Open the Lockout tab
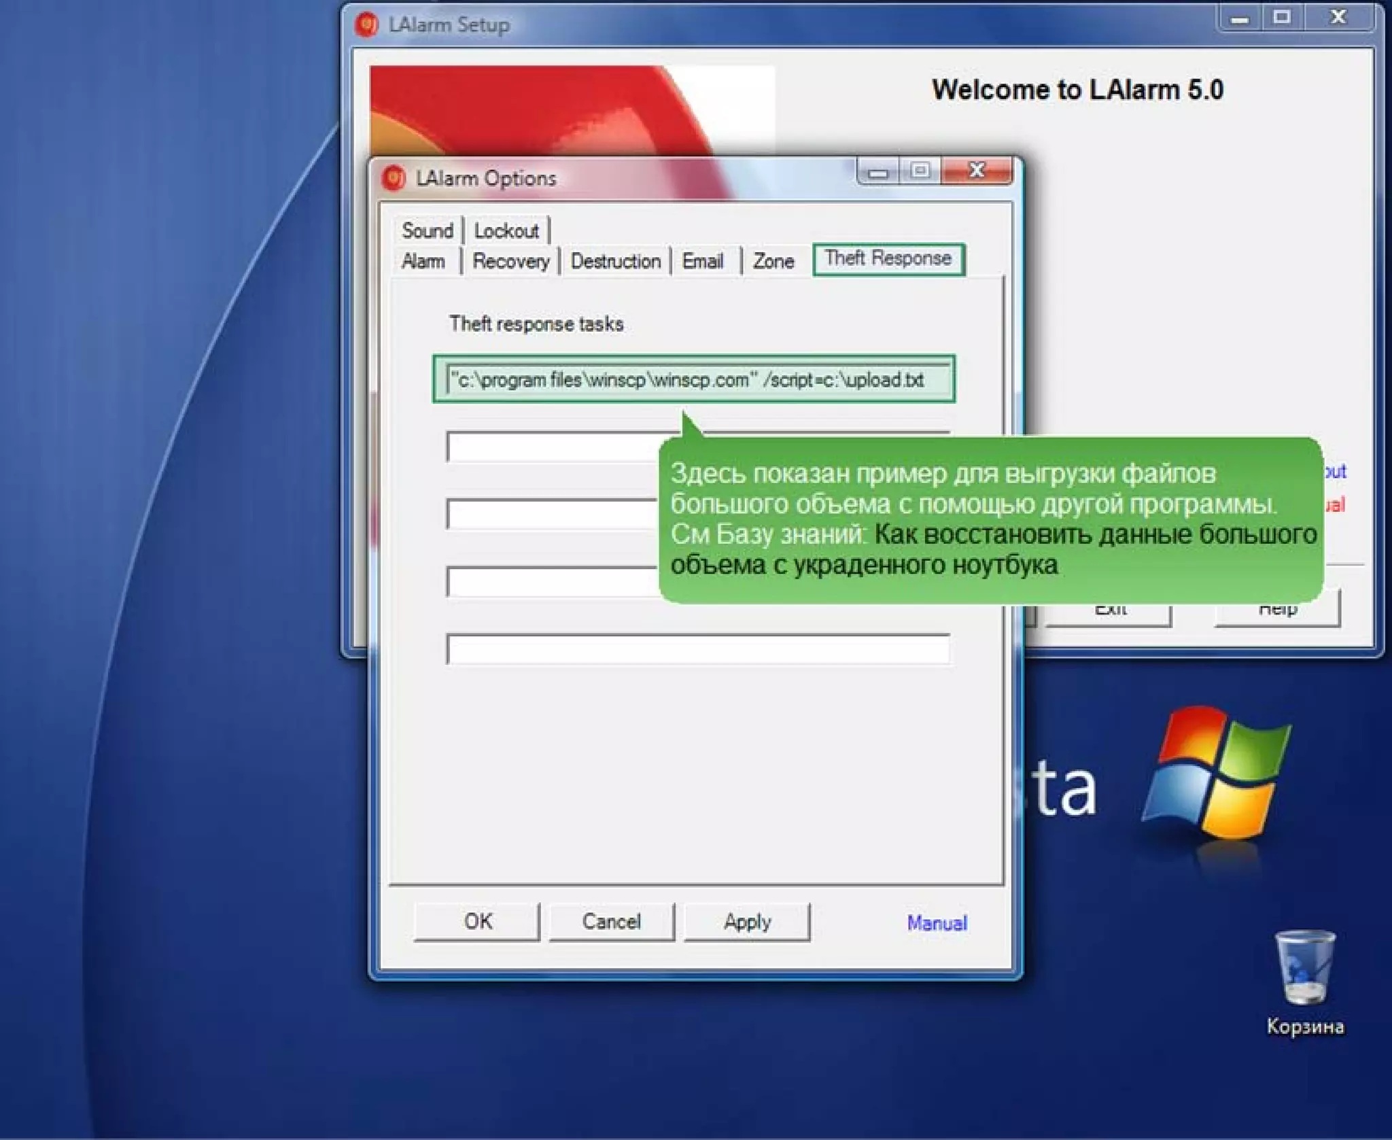The width and height of the screenshot is (1392, 1140). 506,230
